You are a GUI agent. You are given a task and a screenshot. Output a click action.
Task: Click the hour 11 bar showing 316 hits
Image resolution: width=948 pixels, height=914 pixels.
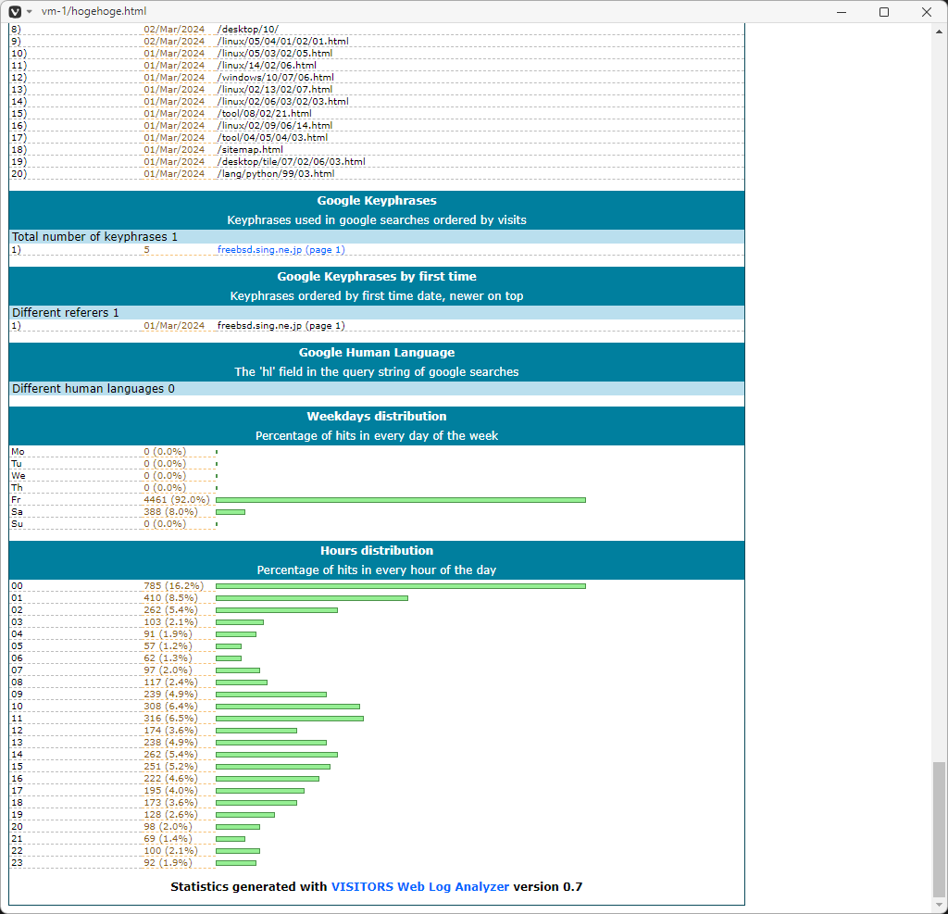(x=289, y=719)
